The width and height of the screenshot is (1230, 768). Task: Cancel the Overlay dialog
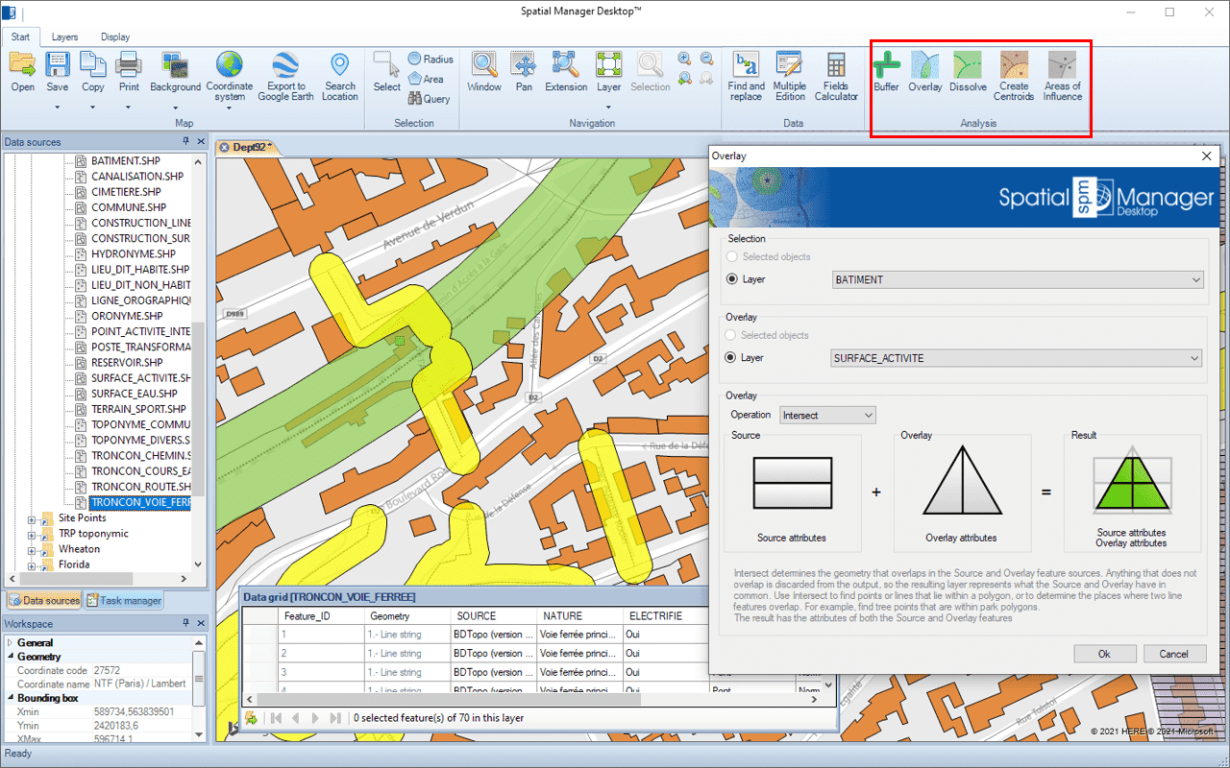tap(1174, 654)
